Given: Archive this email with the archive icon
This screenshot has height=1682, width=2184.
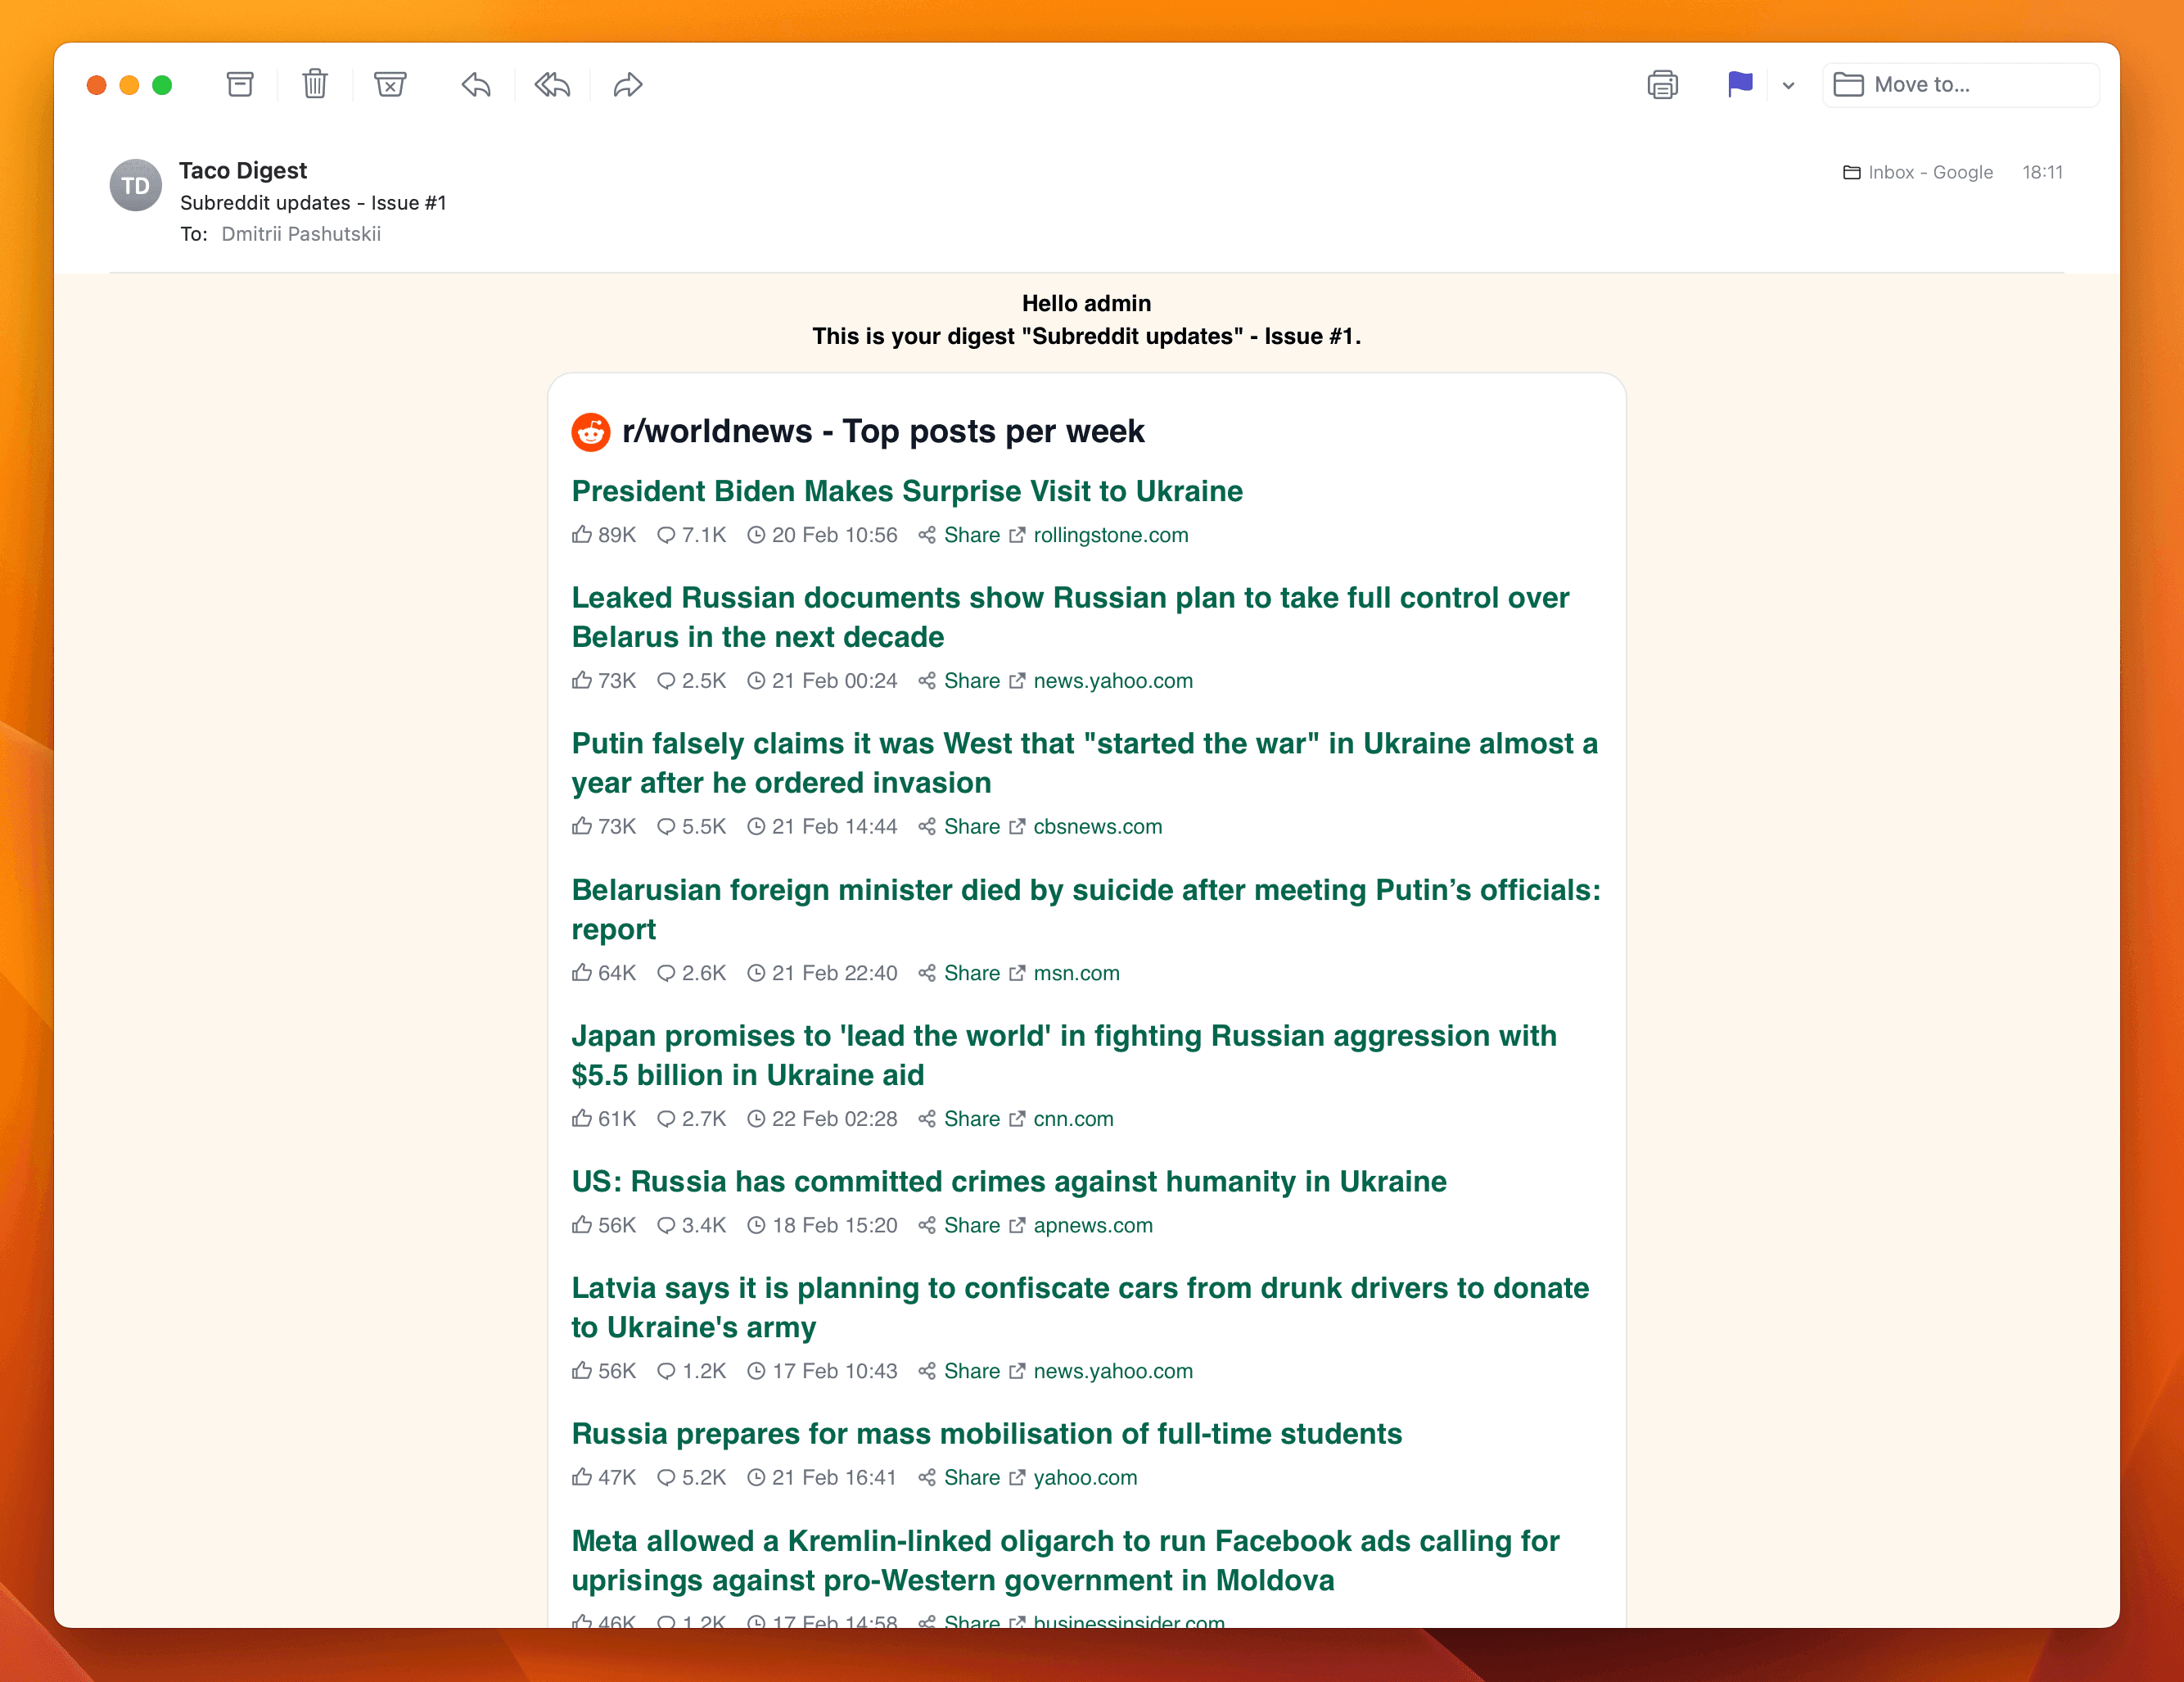Looking at the screenshot, I should click(x=240, y=84).
